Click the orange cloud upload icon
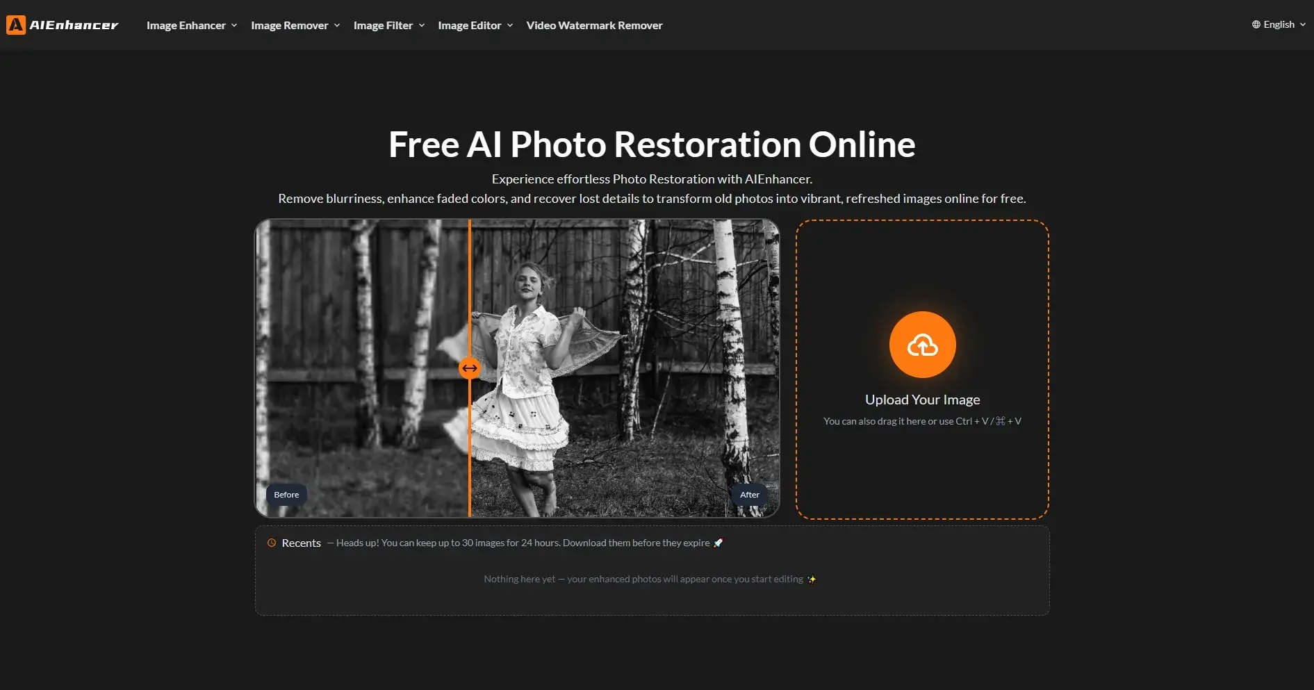The height and width of the screenshot is (690, 1314). point(922,344)
